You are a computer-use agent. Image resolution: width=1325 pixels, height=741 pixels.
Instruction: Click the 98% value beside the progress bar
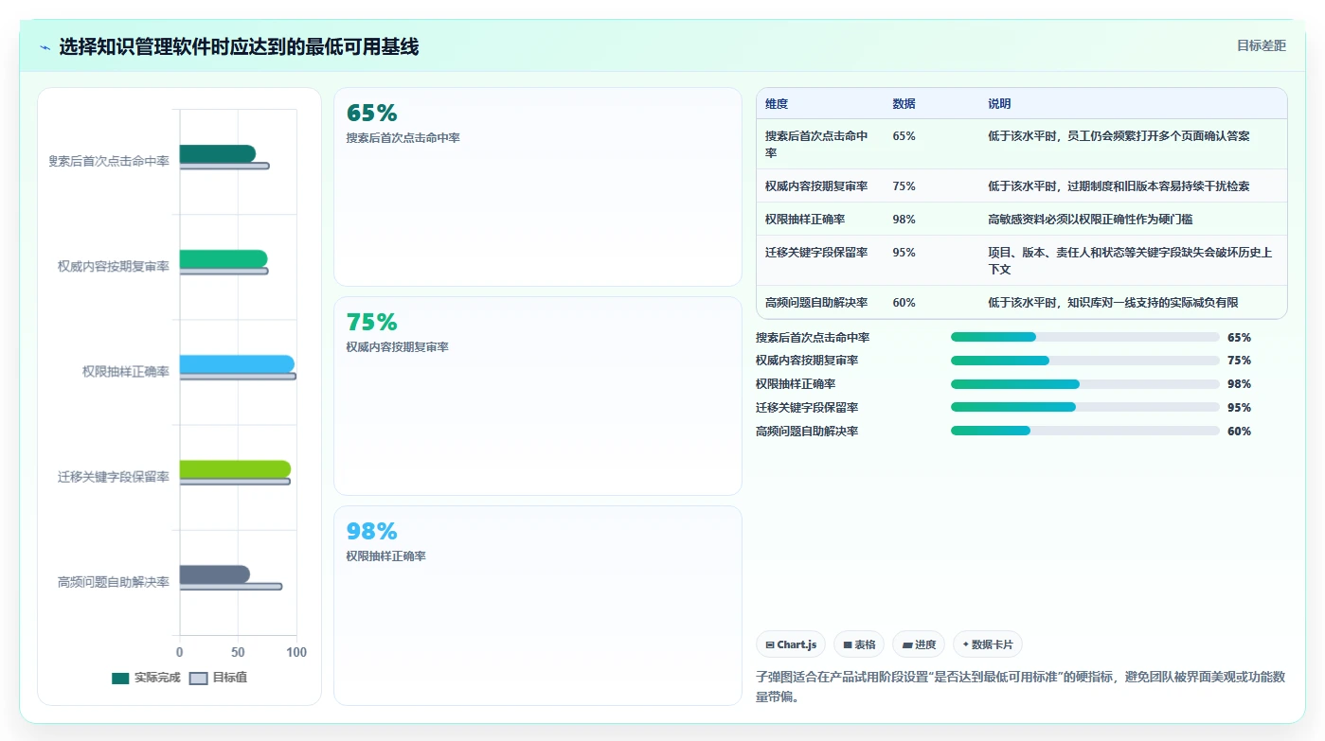point(1239,384)
